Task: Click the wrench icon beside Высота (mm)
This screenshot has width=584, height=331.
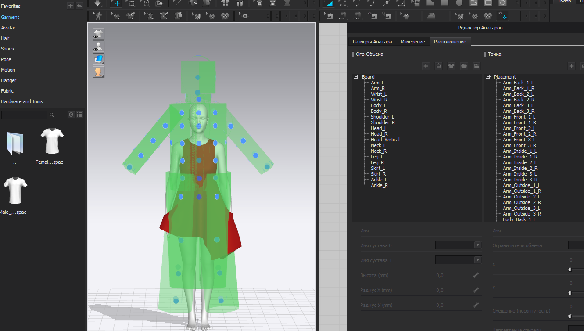Action: coord(476,275)
